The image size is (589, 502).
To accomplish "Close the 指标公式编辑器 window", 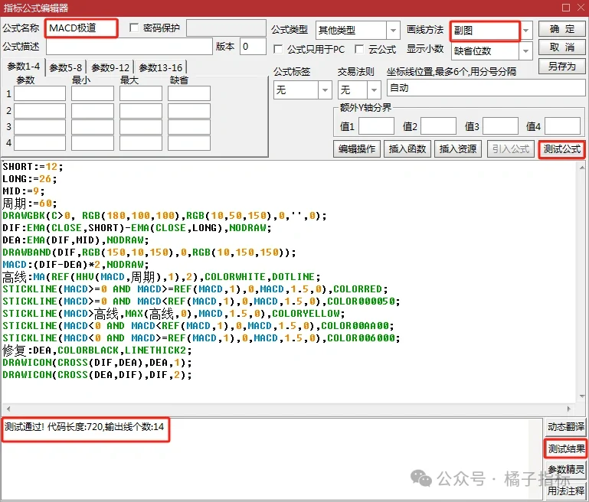I will 581,7.
